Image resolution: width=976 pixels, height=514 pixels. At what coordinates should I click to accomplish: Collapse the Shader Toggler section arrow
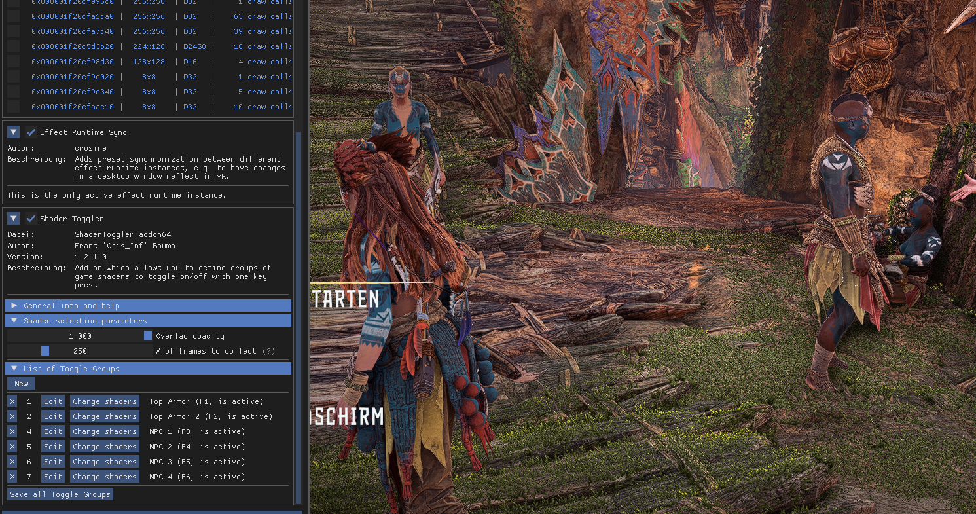(13, 219)
